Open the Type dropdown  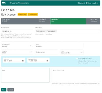coord(72,52)
